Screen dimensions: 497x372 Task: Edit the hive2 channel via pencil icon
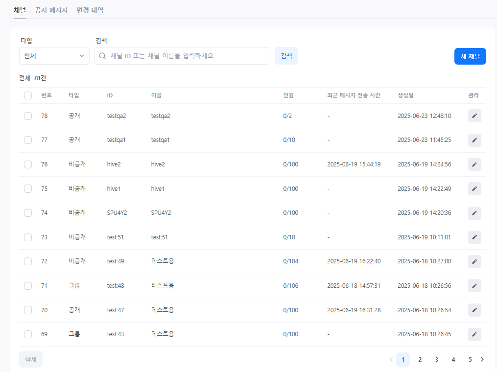point(474,164)
